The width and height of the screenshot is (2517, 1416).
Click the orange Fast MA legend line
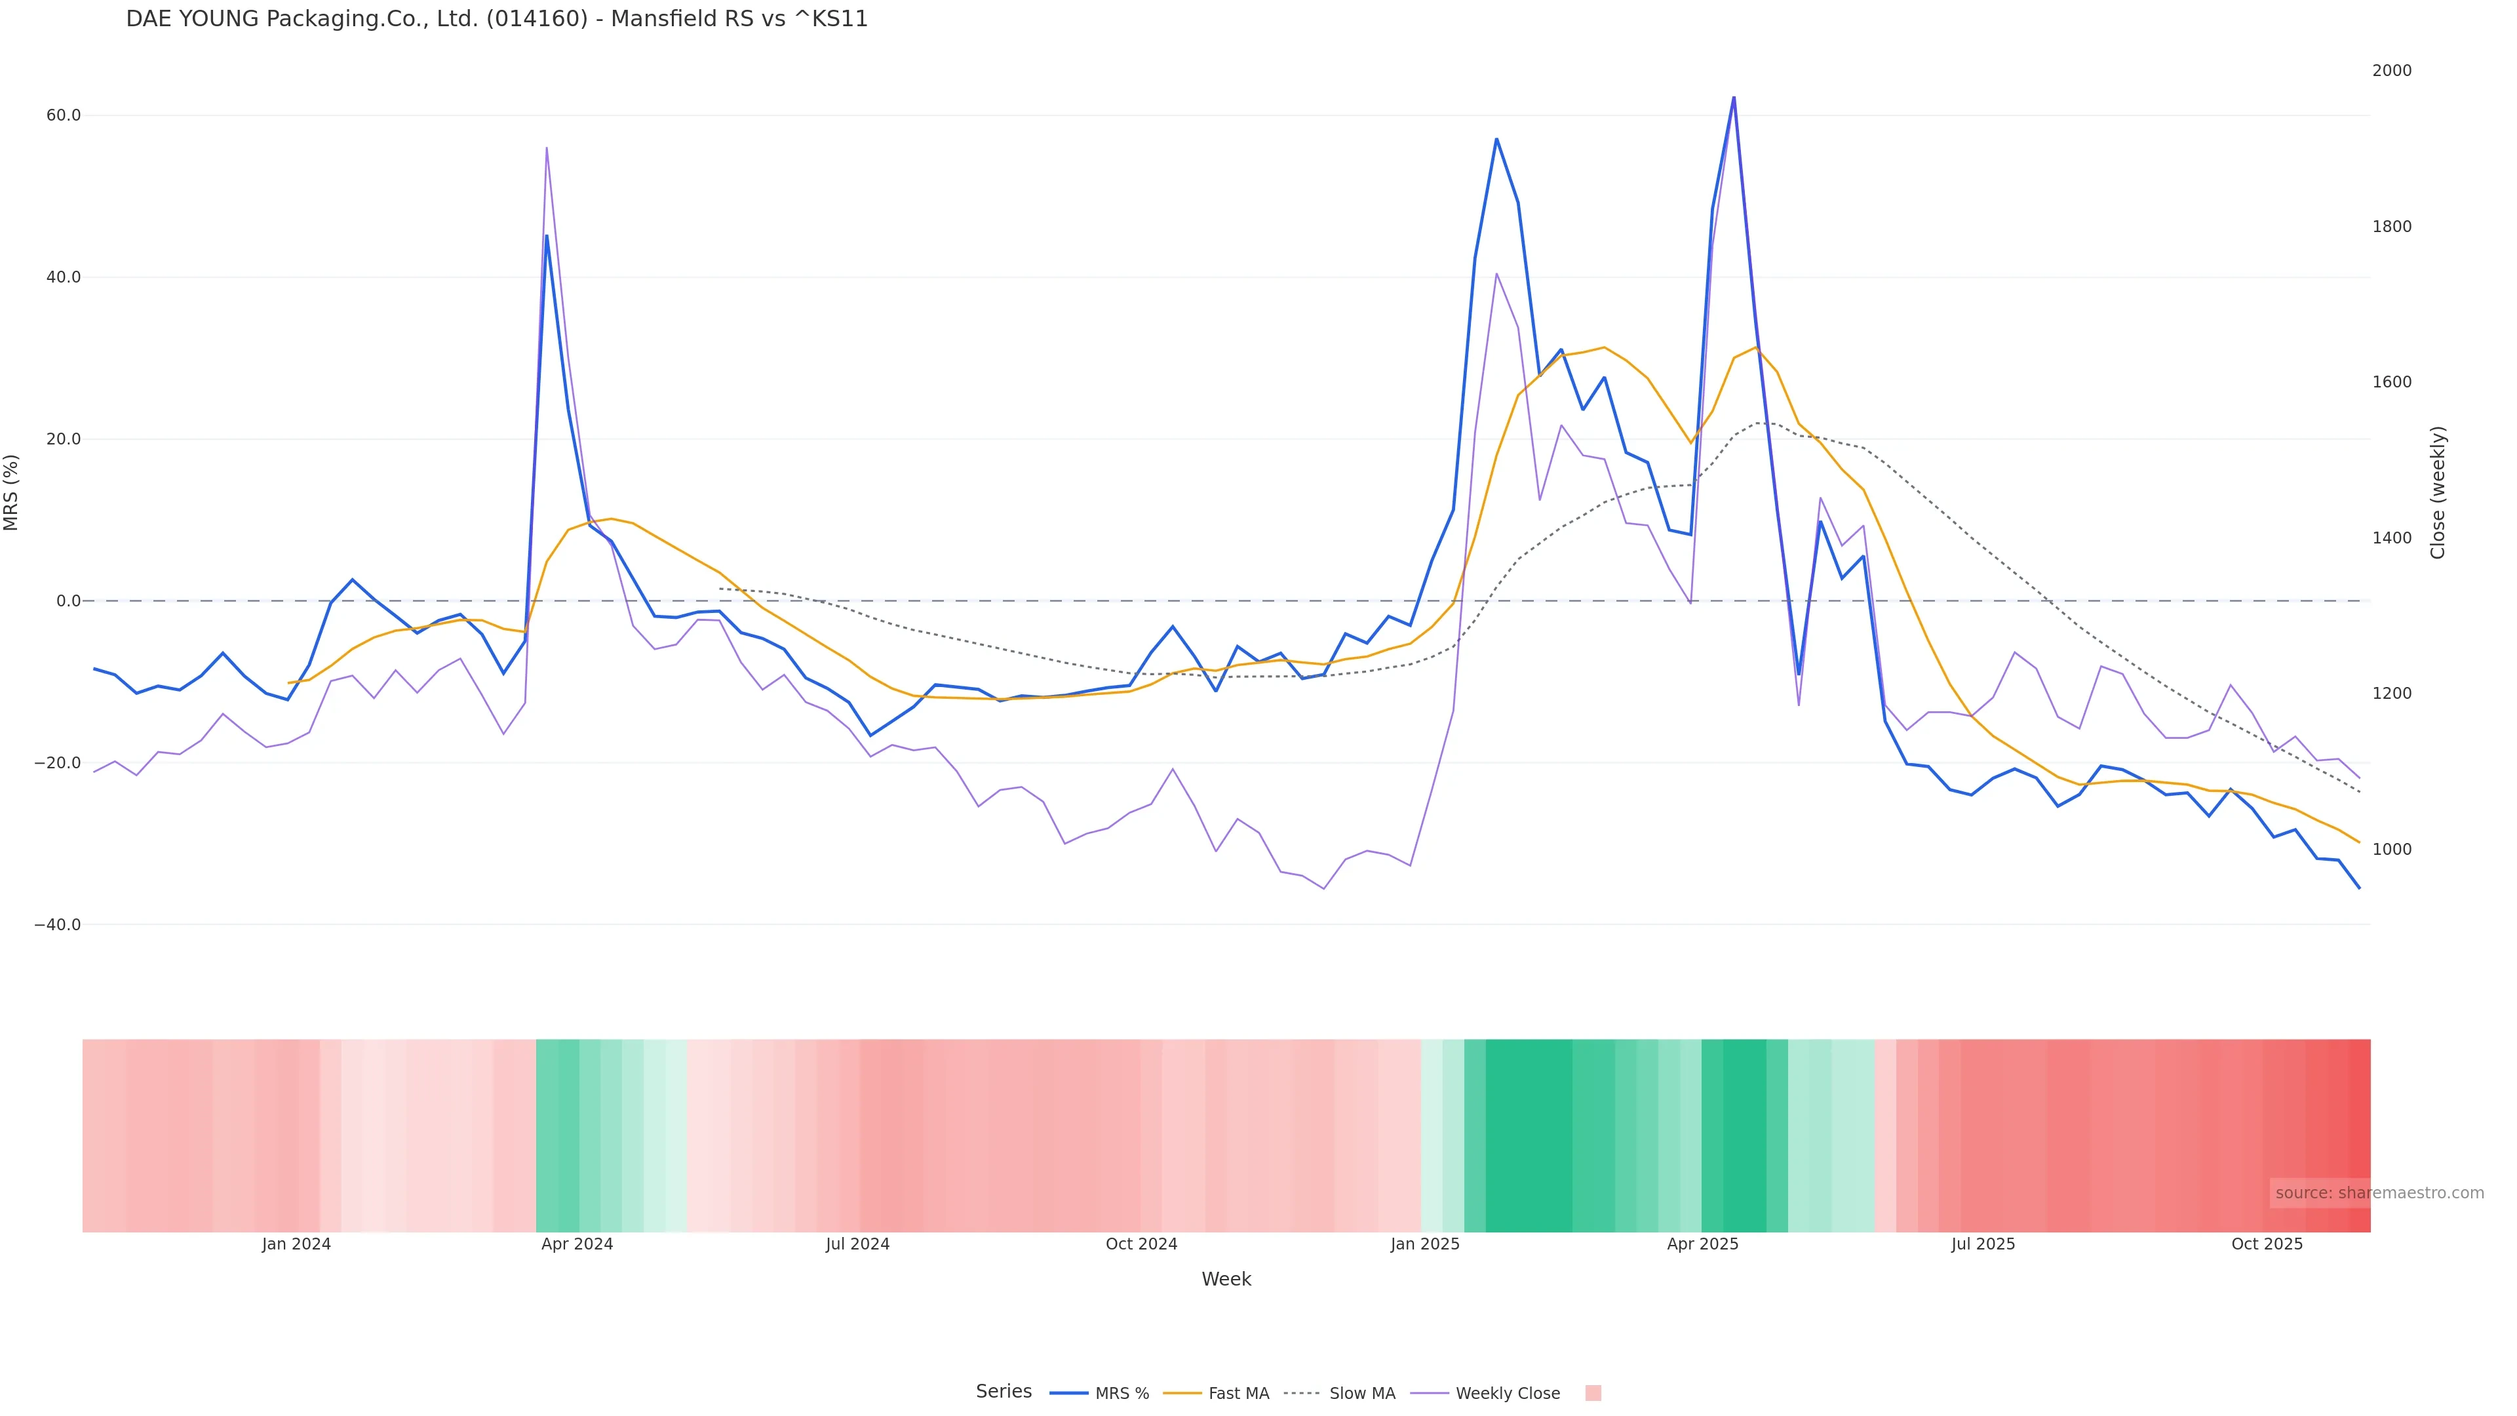[x=1182, y=1394]
